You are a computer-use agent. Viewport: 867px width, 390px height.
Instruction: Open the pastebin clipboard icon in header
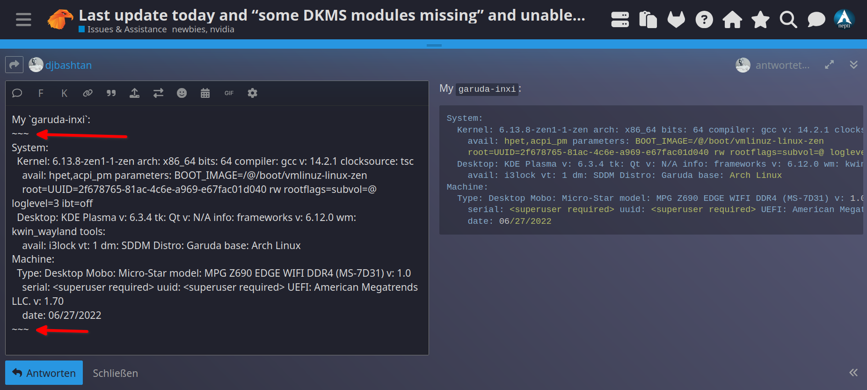(x=648, y=20)
